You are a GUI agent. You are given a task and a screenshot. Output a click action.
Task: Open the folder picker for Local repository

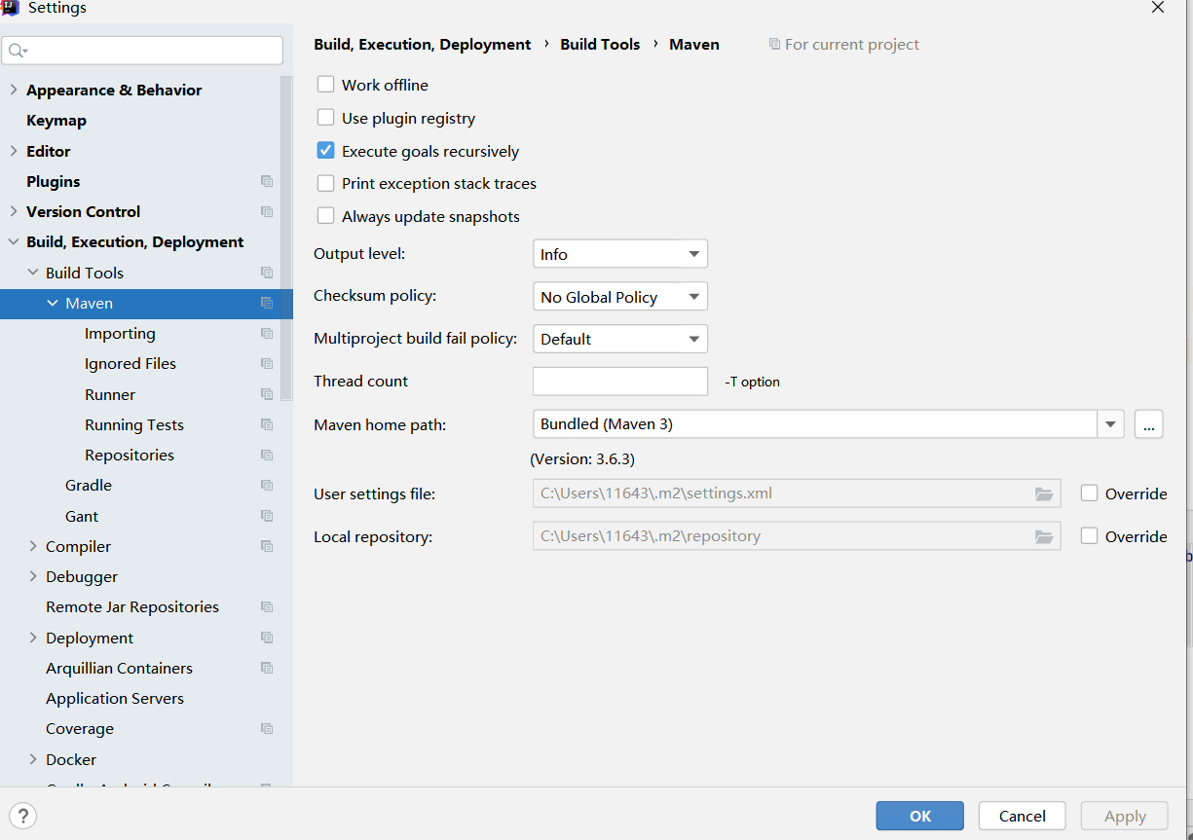(x=1043, y=536)
